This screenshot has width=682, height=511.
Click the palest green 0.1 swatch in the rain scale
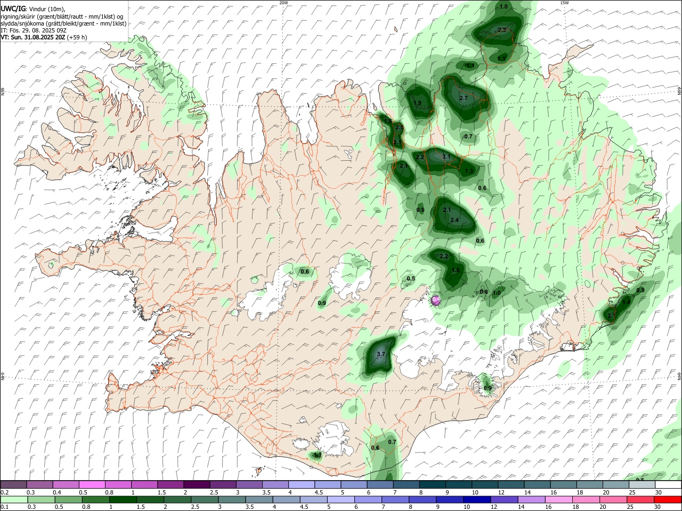coord(14,500)
